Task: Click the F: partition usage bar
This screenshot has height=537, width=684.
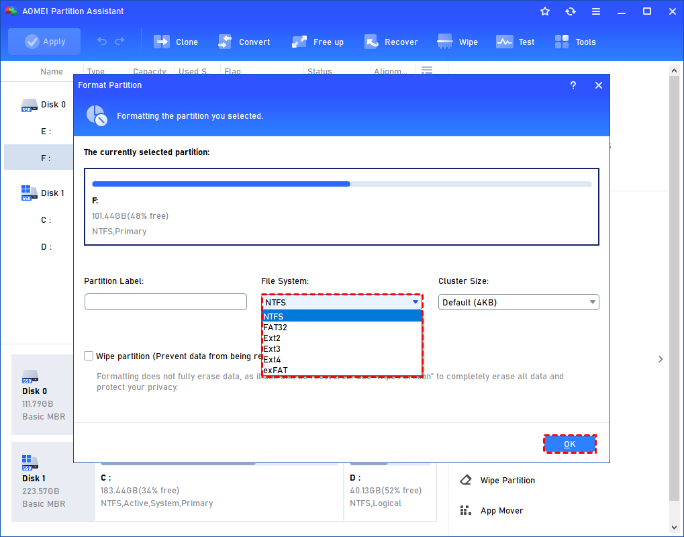Action: click(x=342, y=184)
